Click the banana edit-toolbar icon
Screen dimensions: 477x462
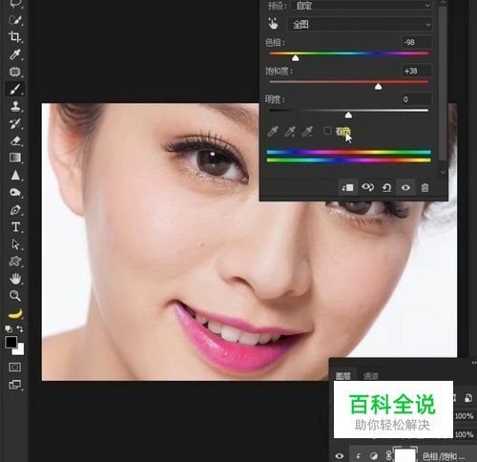coord(15,314)
